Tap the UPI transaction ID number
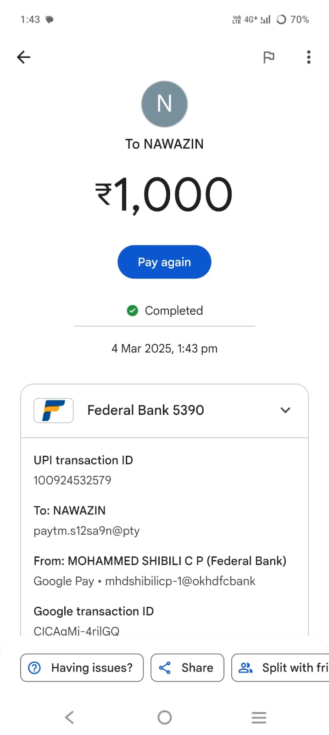 (x=72, y=481)
